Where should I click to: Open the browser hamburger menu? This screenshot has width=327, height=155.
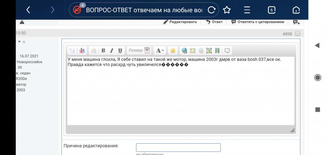[247, 10]
